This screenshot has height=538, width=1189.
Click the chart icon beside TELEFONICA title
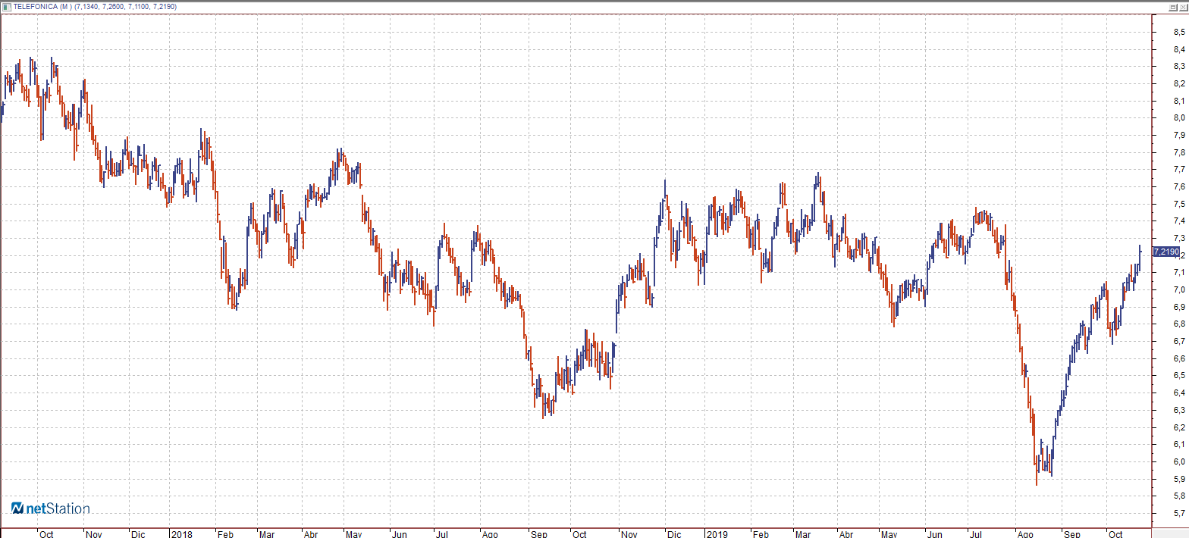(7, 6)
